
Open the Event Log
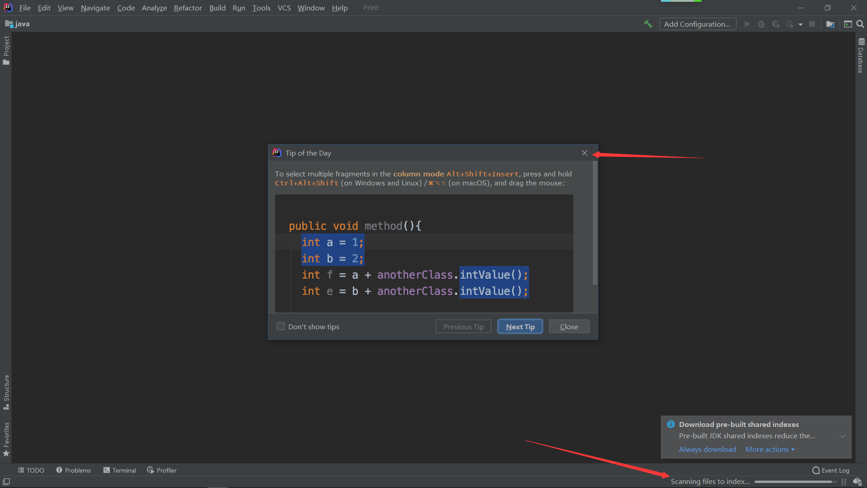tap(831, 470)
